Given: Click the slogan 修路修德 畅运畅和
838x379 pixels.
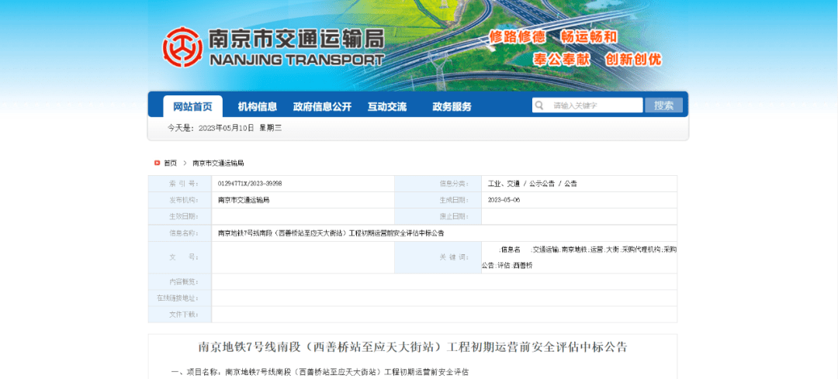Looking at the screenshot, I should [x=553, y=37].
